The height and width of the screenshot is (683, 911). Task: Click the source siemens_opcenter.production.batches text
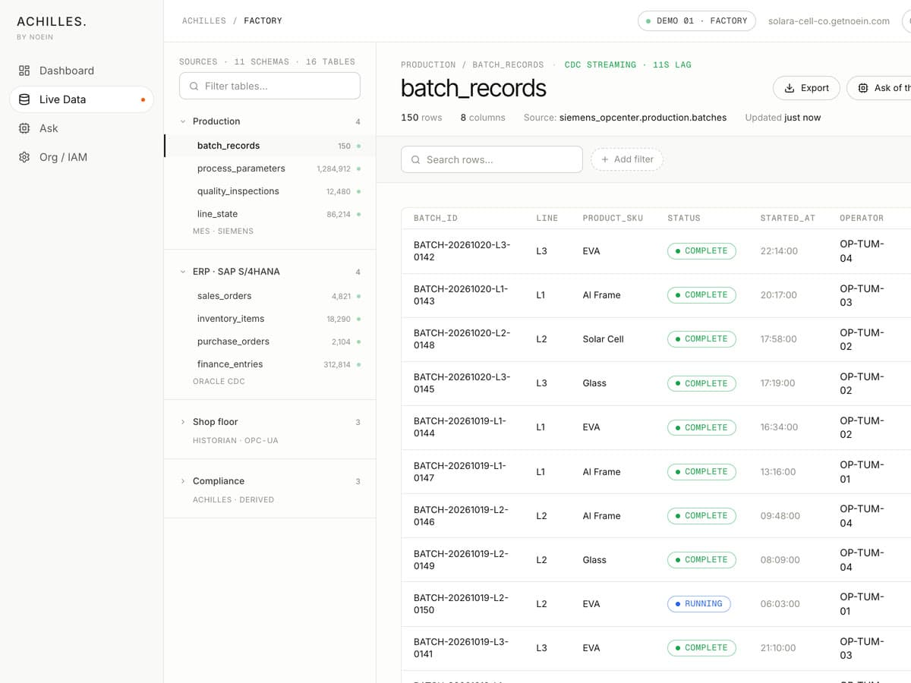point(642,118)
